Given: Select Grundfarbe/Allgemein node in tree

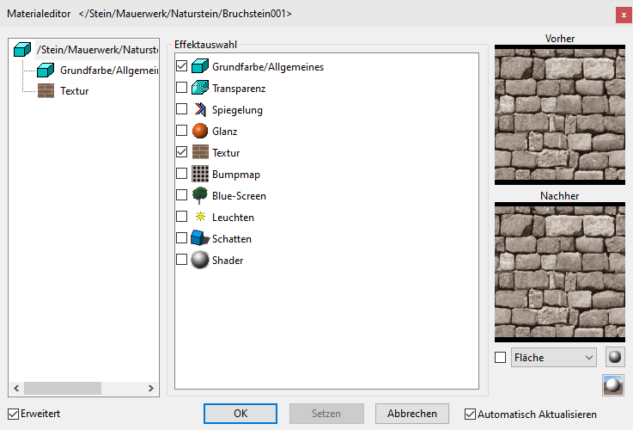Looking at the screenshot, I should 109,71.
